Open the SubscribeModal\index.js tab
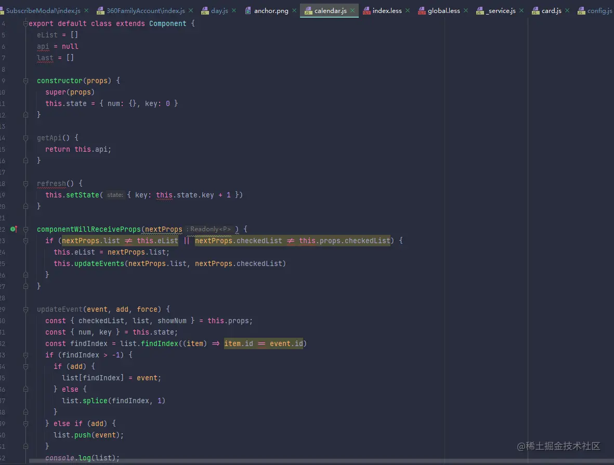 [43, 10]
